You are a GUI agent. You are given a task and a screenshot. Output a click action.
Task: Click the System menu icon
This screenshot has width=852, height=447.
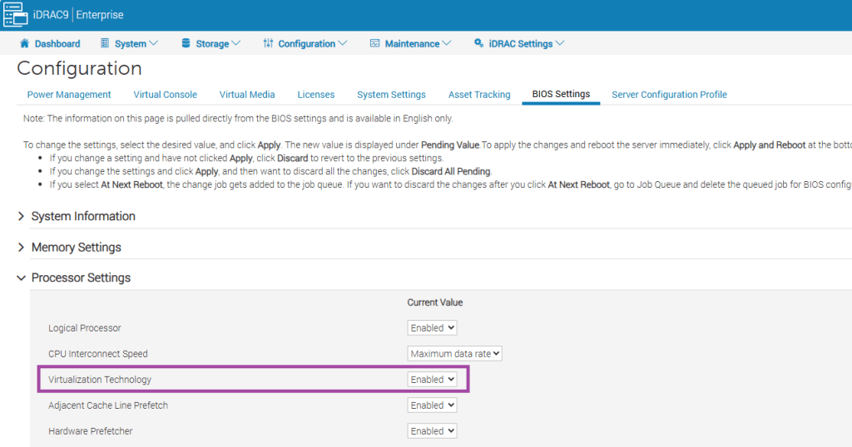point(106,43)
